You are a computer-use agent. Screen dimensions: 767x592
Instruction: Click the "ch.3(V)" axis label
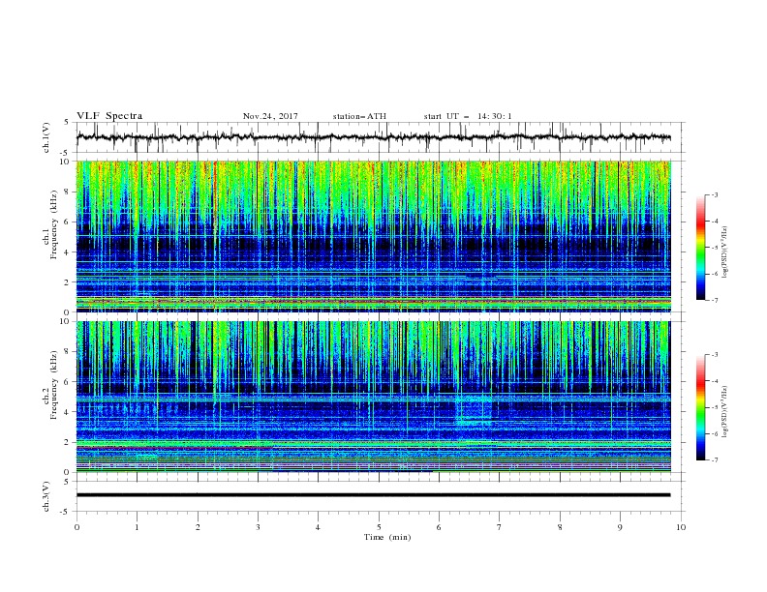[x=46, y=496]
